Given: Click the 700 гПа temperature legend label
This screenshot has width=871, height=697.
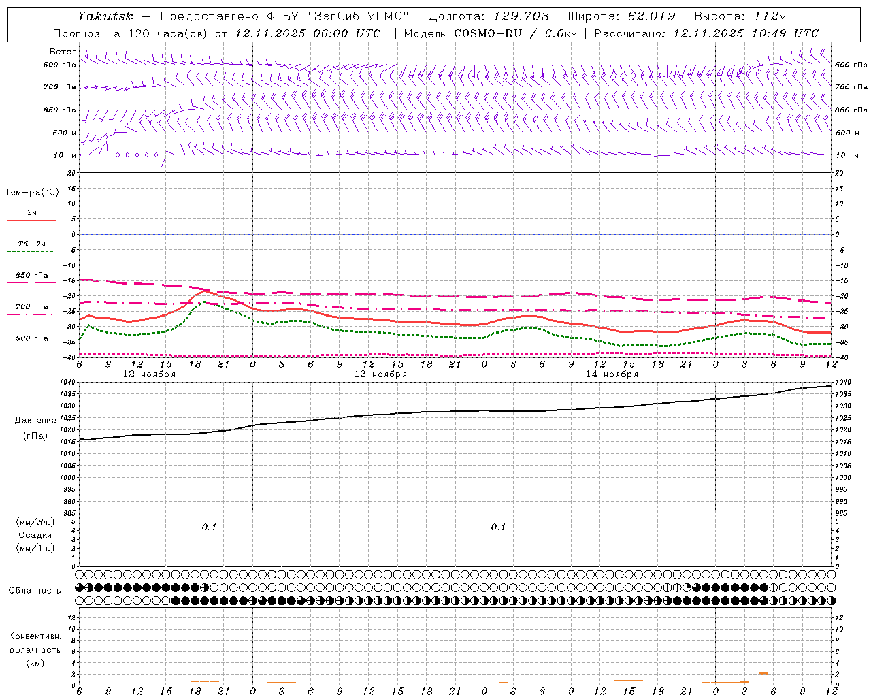Looking at the screenshot, I should click(32, 306).
